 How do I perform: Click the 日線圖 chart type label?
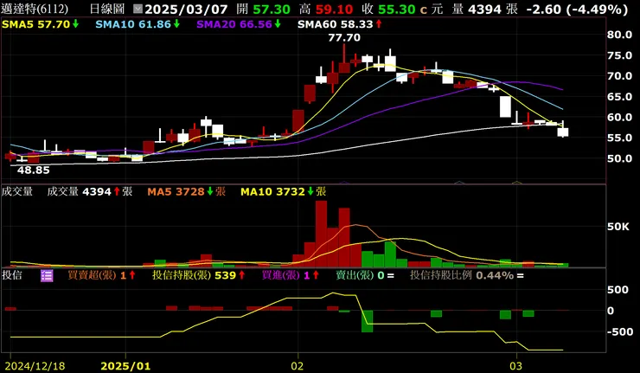107,9
